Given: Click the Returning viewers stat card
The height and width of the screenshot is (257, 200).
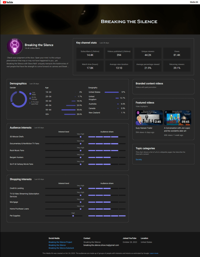Looking at the screenshot, I should pyautogui.click(x=177, y=66).
